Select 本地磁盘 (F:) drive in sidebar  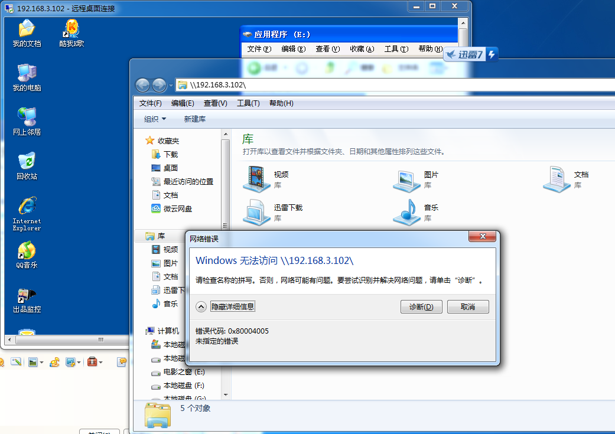click(x=178, y=386)
